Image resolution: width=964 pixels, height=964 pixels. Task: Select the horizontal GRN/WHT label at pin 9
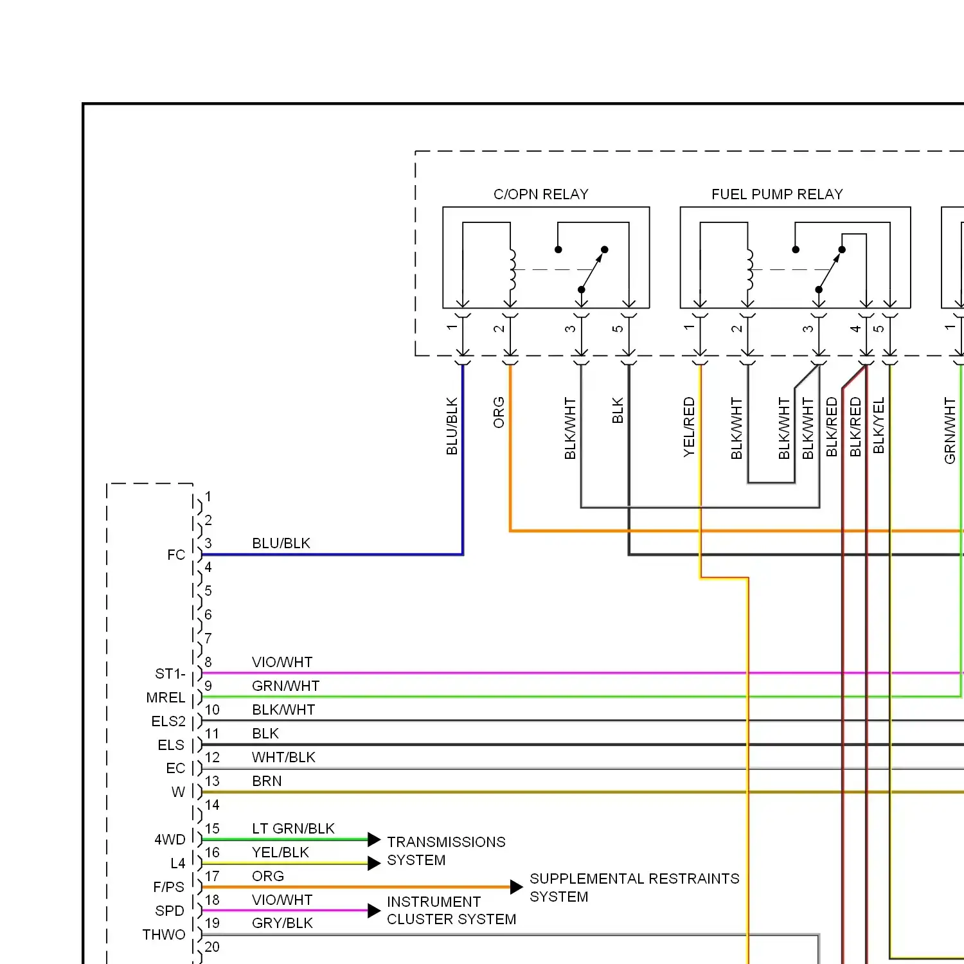click(x=285, y=686)
